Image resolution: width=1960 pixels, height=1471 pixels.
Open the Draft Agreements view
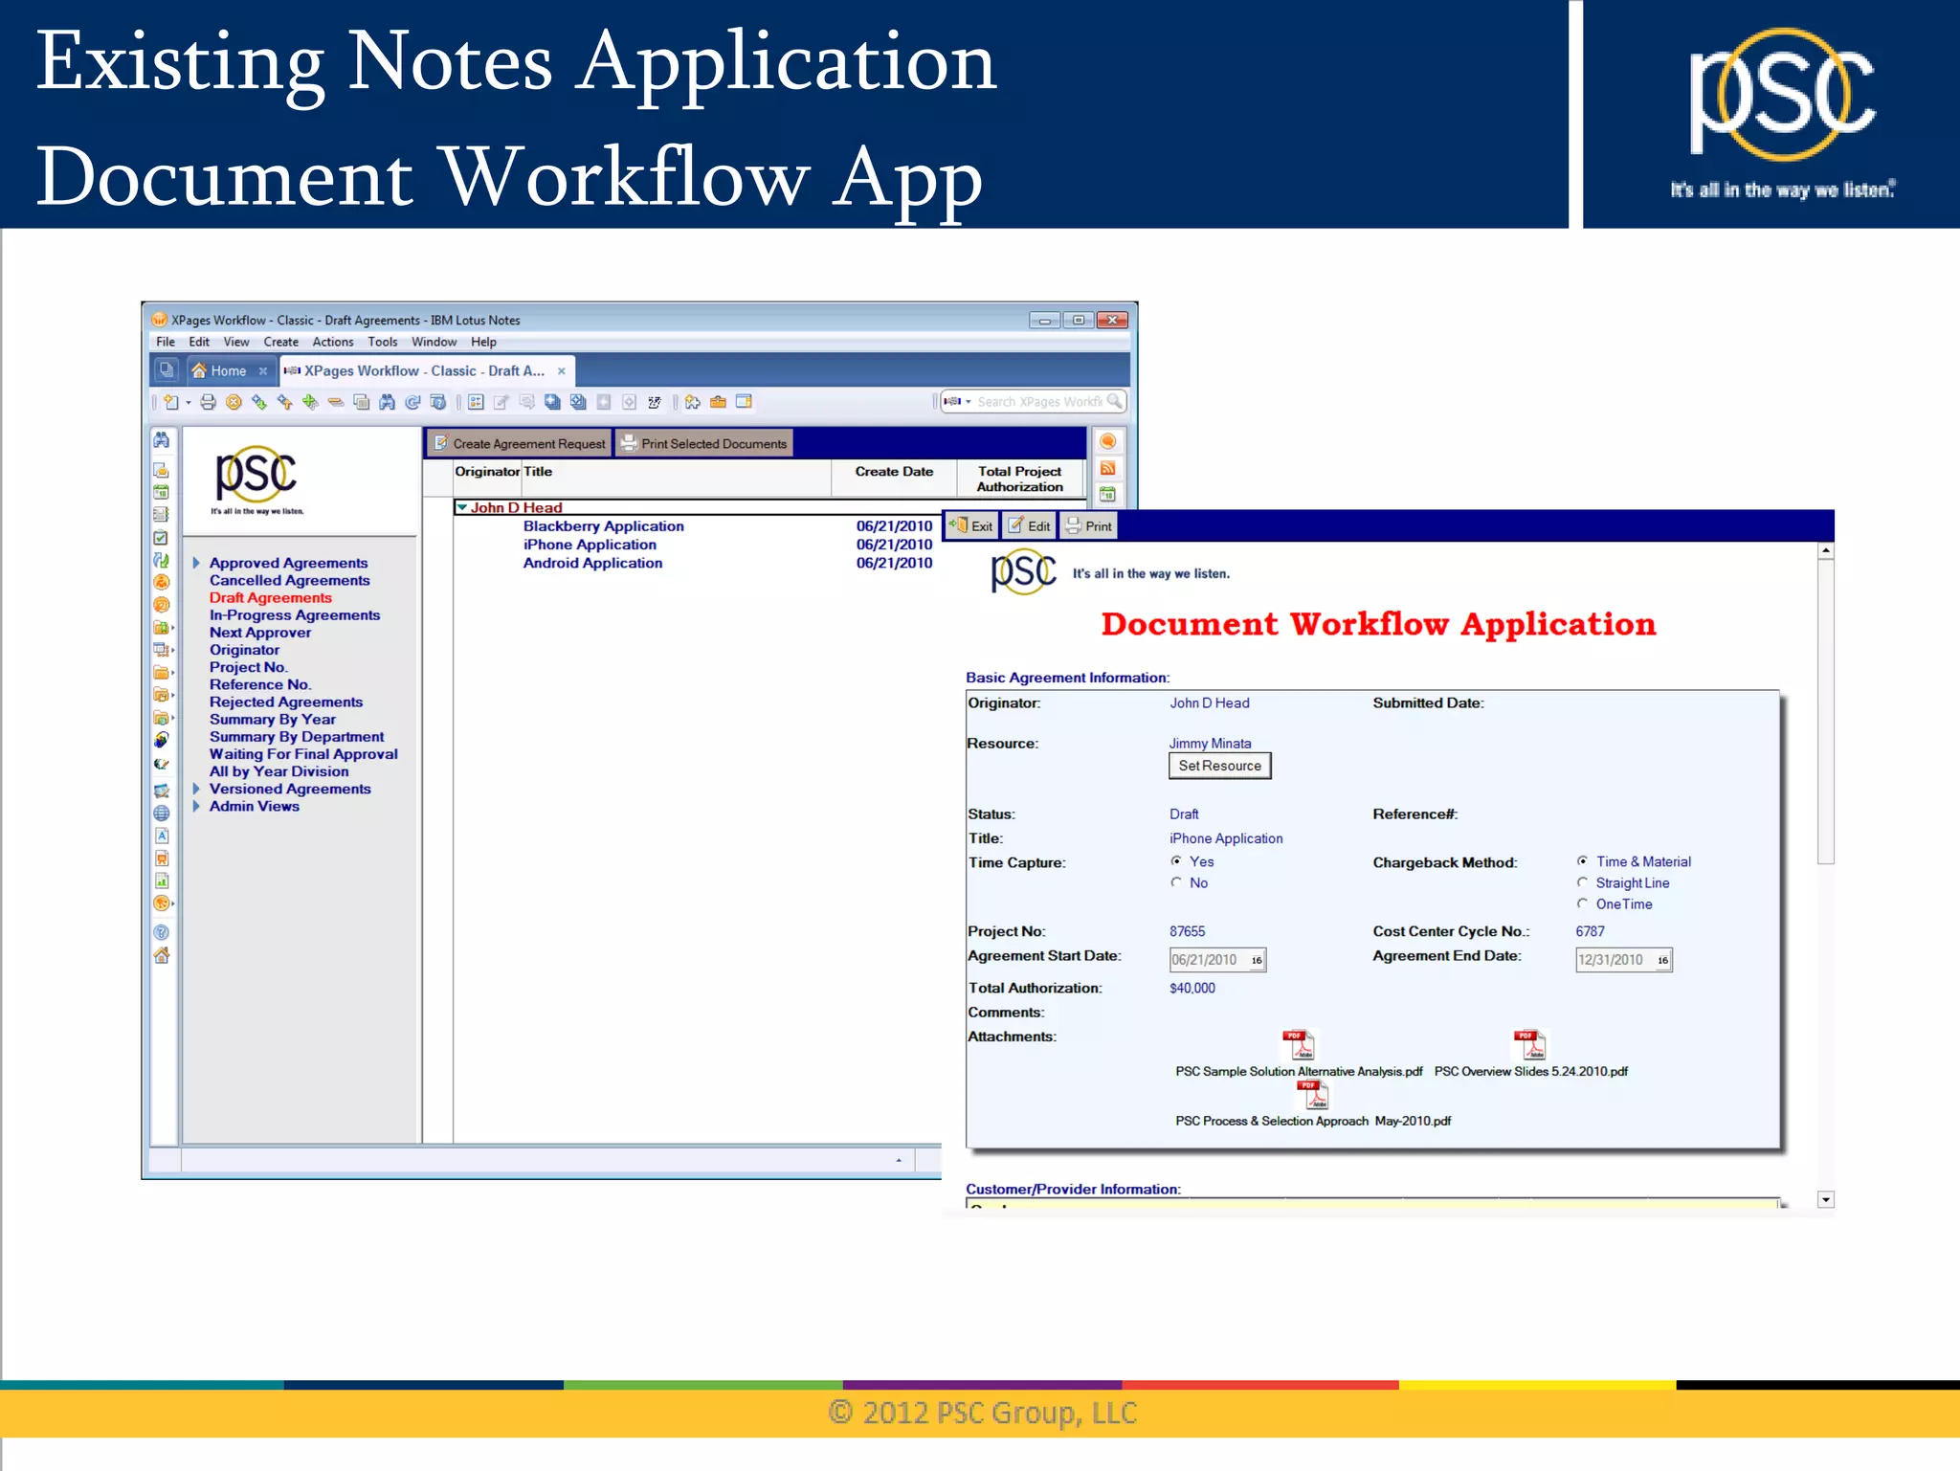(x=271, y=597)
